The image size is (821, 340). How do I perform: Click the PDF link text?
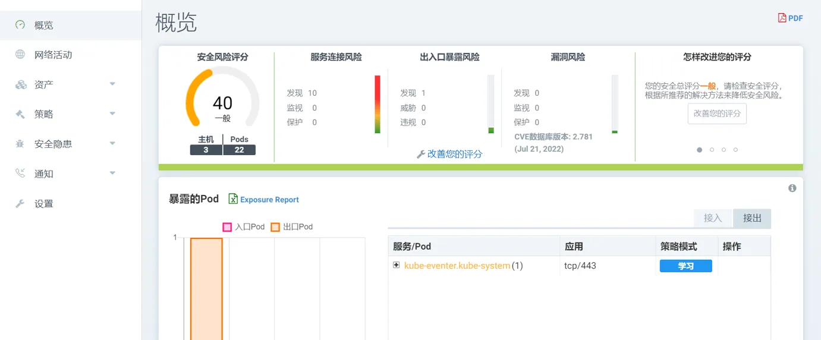(x=795, y=18)
